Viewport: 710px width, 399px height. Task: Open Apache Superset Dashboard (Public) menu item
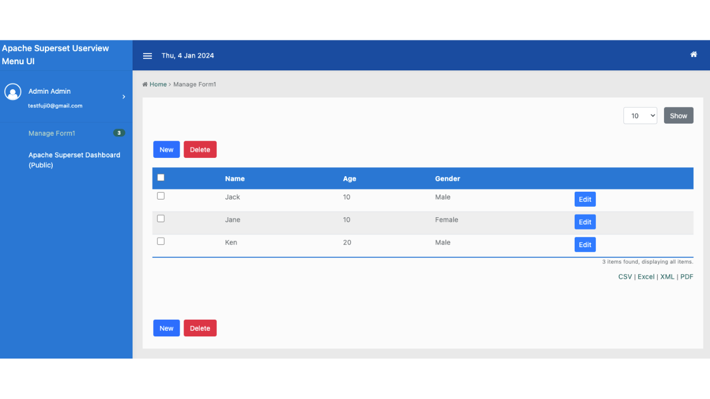[x=74, y=160]
